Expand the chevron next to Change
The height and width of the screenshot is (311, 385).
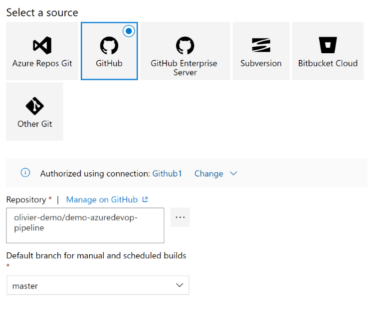233,174
